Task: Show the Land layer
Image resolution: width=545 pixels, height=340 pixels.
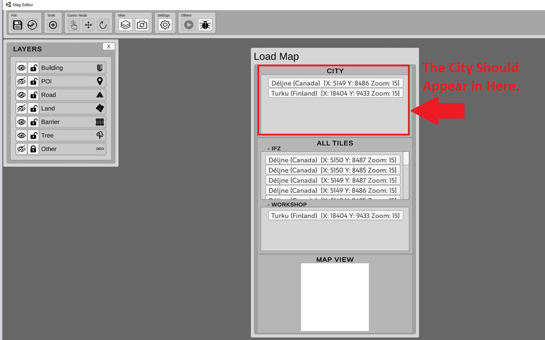Action: [x=21, y=108]
